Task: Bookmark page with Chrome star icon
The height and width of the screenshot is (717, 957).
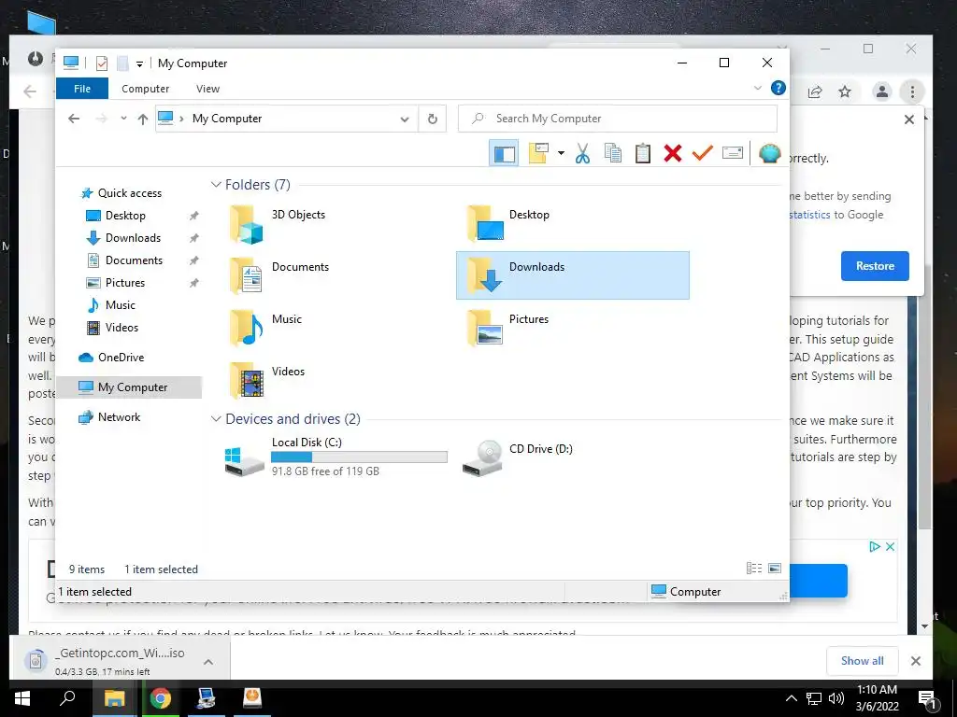Action: click(845, 91)
